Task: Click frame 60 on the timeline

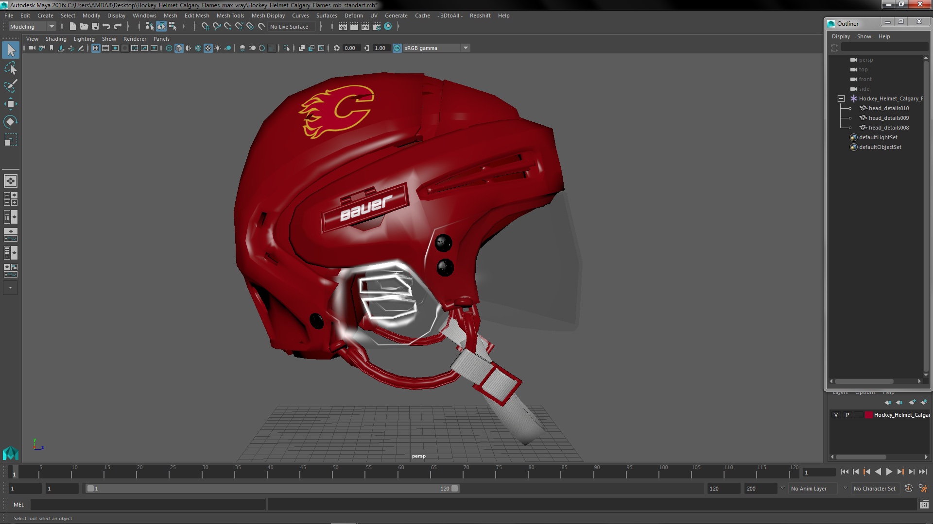Action: (x=401, y=472)
